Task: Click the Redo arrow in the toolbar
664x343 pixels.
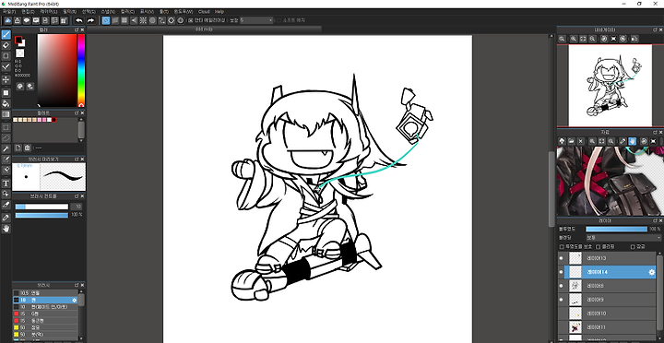Action: tap(90, 20)
